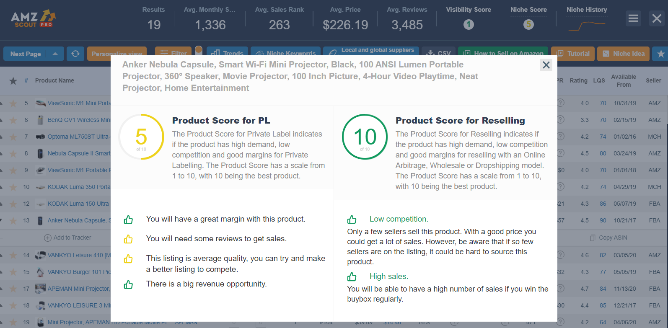The width and height of the screenshot is (668, 328).
Task: Click the refresh results icon button
Action: (x=75, y=54)
